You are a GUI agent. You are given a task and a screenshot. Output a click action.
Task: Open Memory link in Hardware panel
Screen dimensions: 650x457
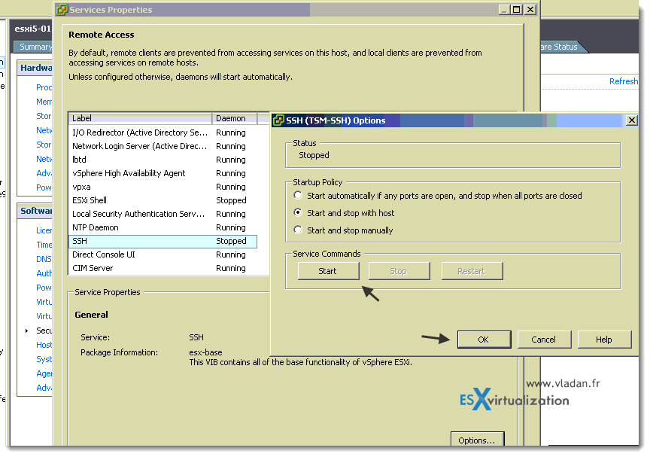[44, 102]
